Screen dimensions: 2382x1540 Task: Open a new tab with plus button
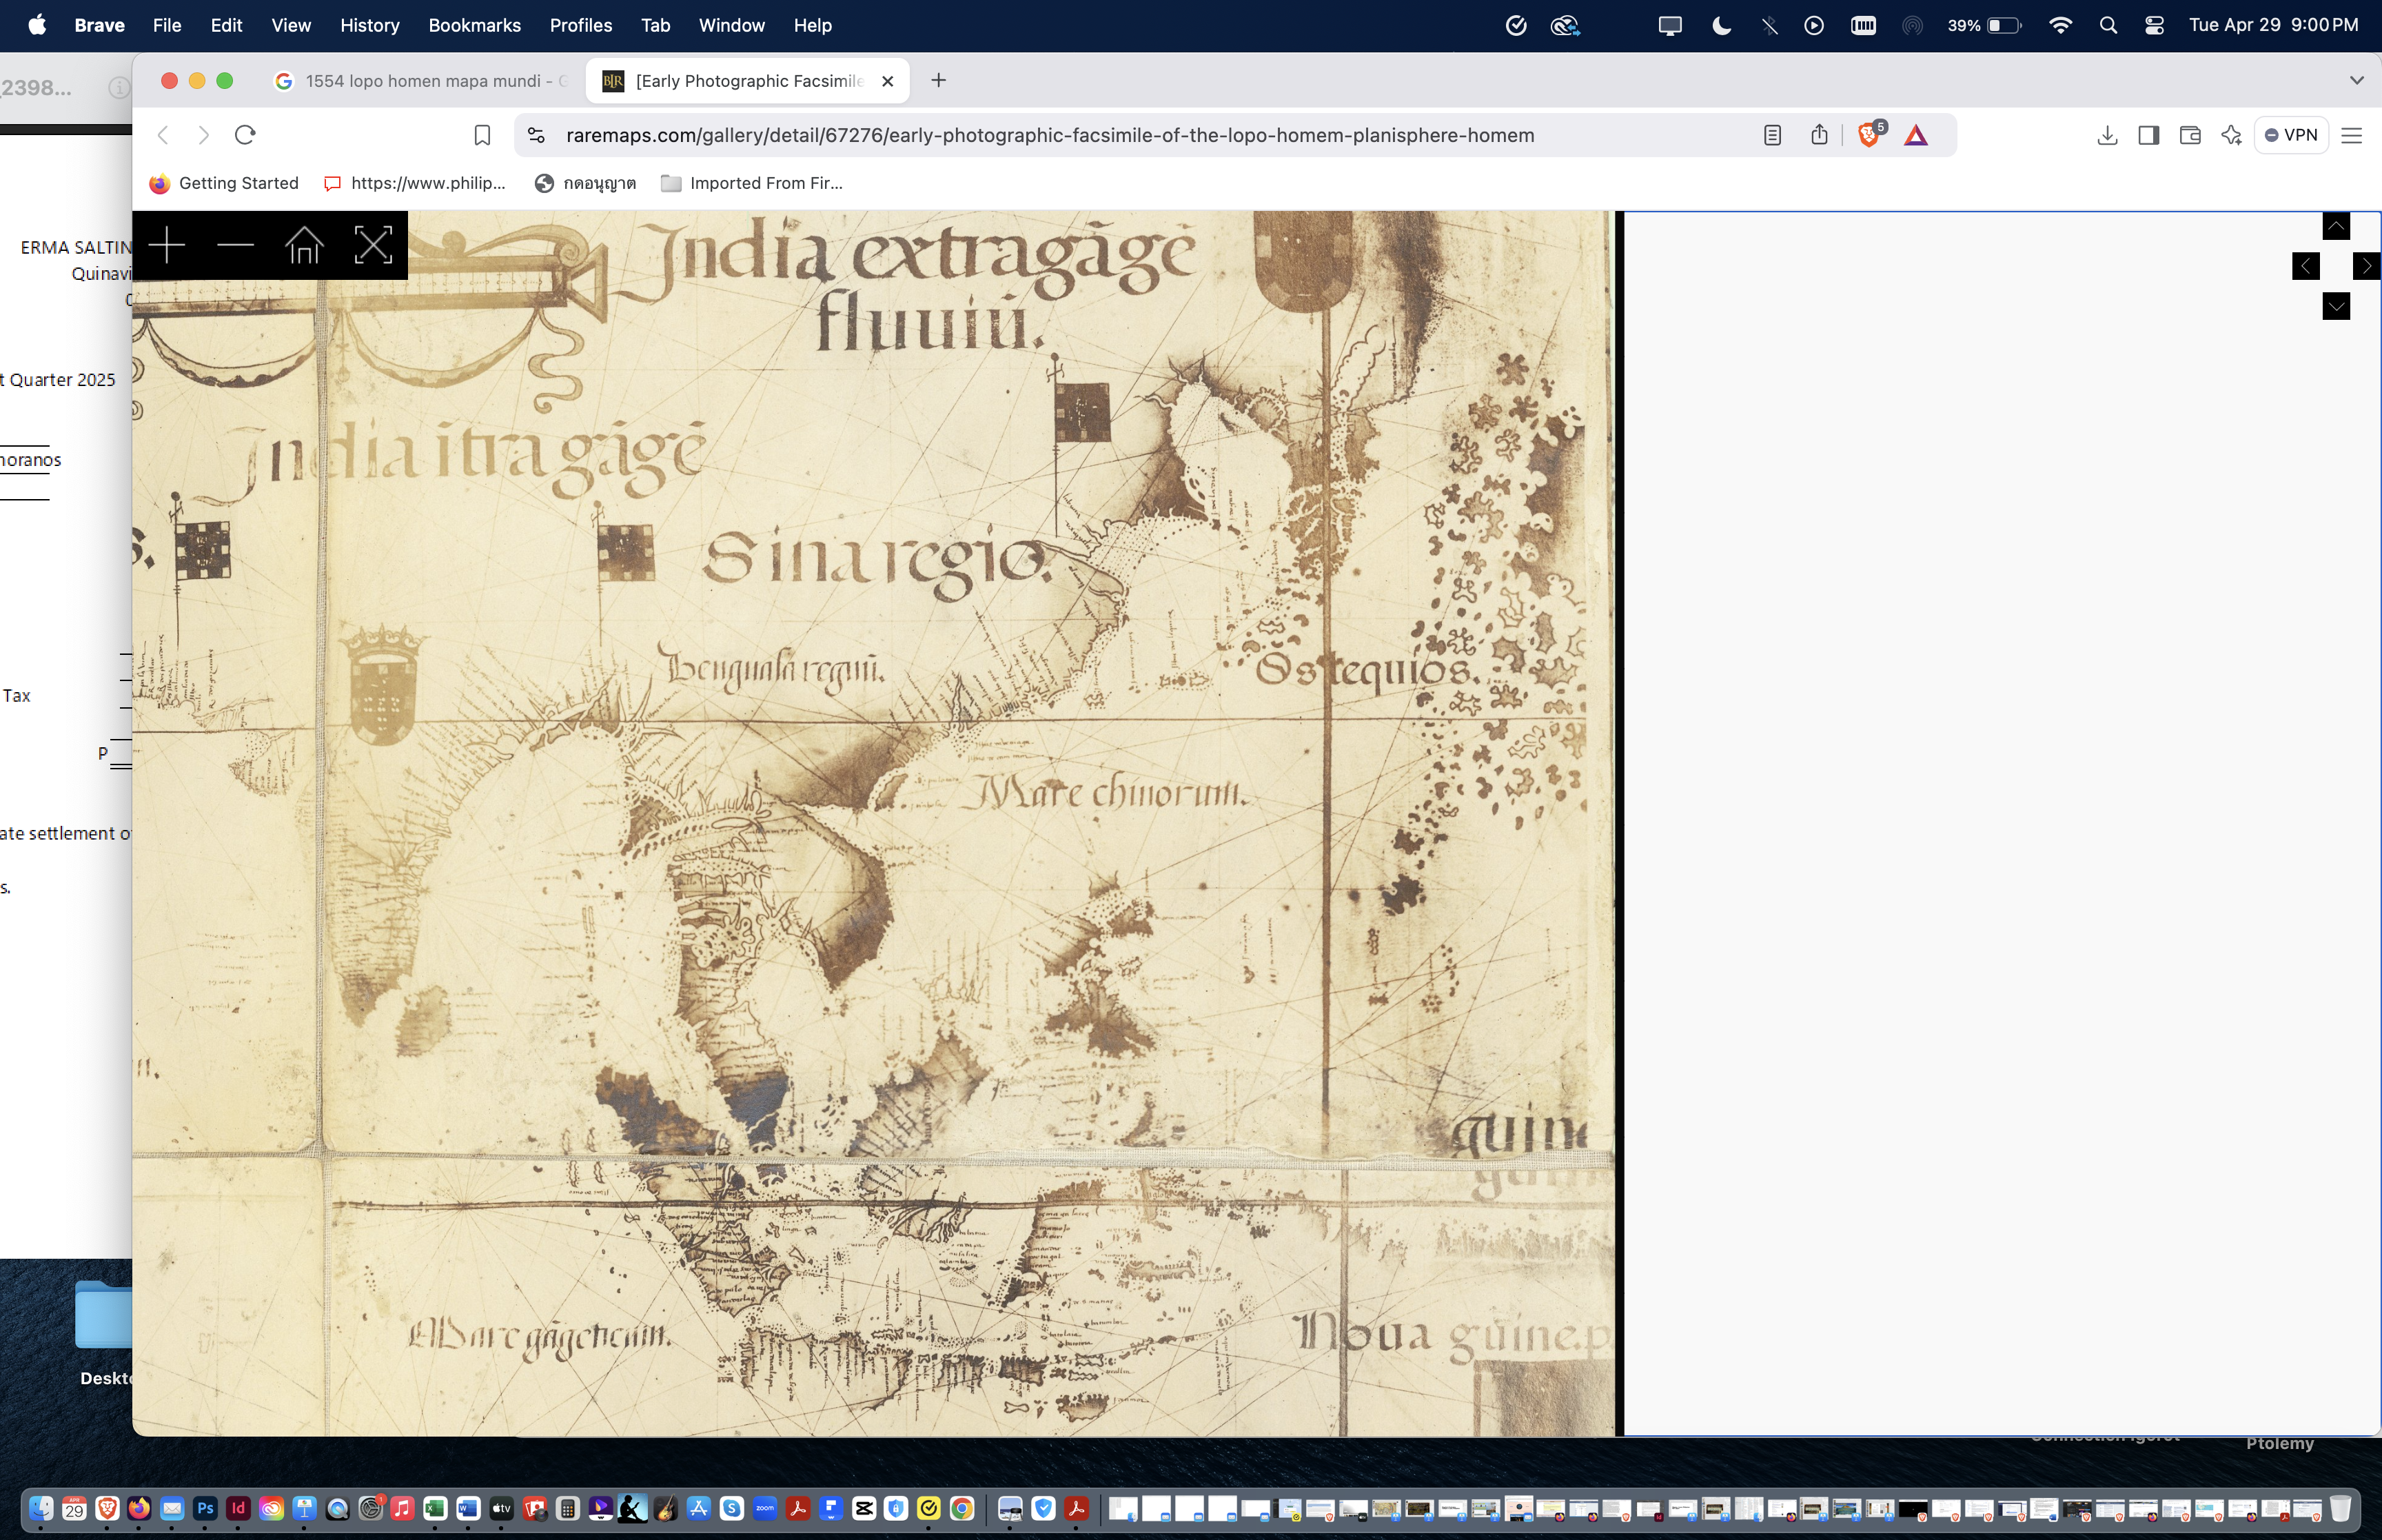[x=937, y=81]
